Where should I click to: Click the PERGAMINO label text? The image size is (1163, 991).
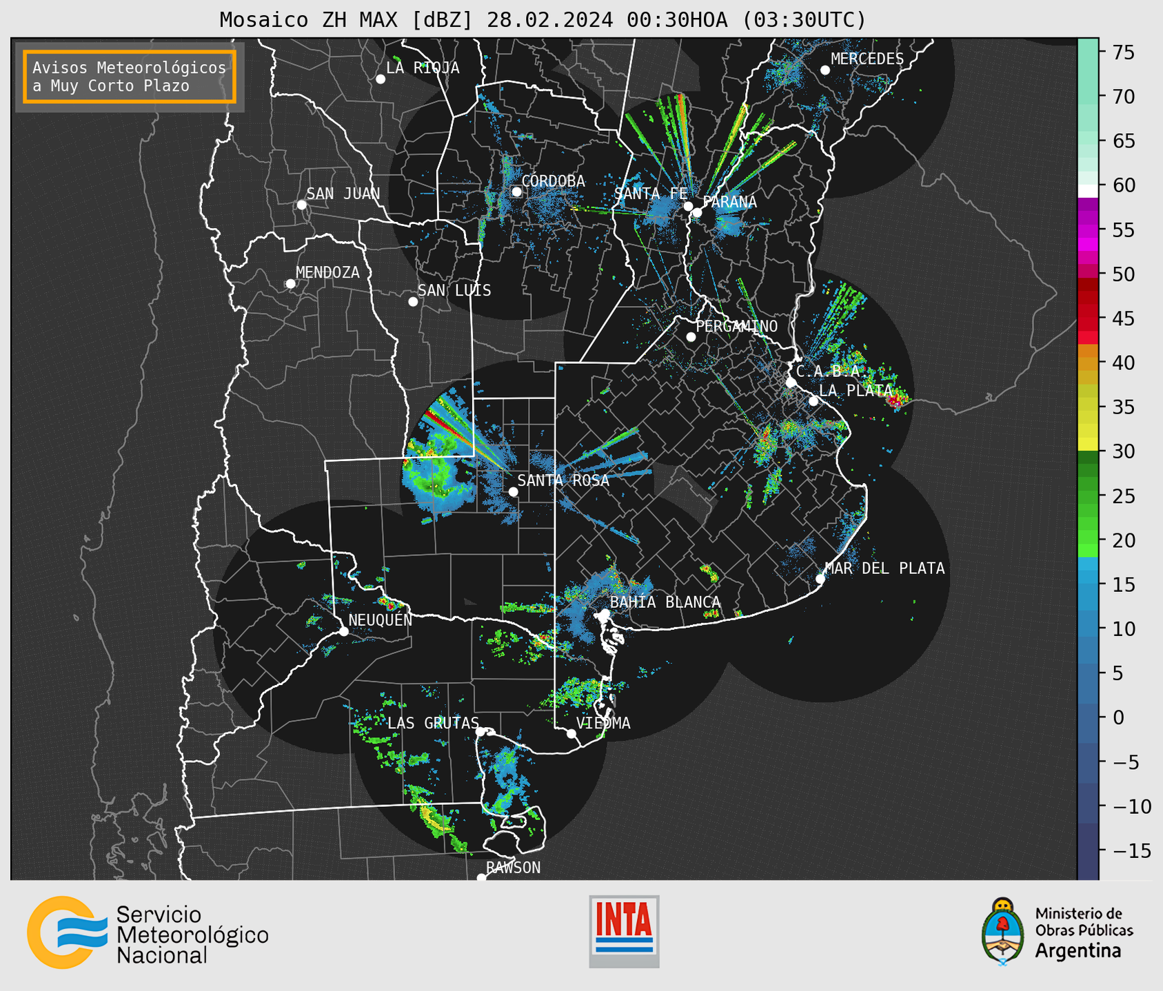pyautogui.click(x=736, y=327)
